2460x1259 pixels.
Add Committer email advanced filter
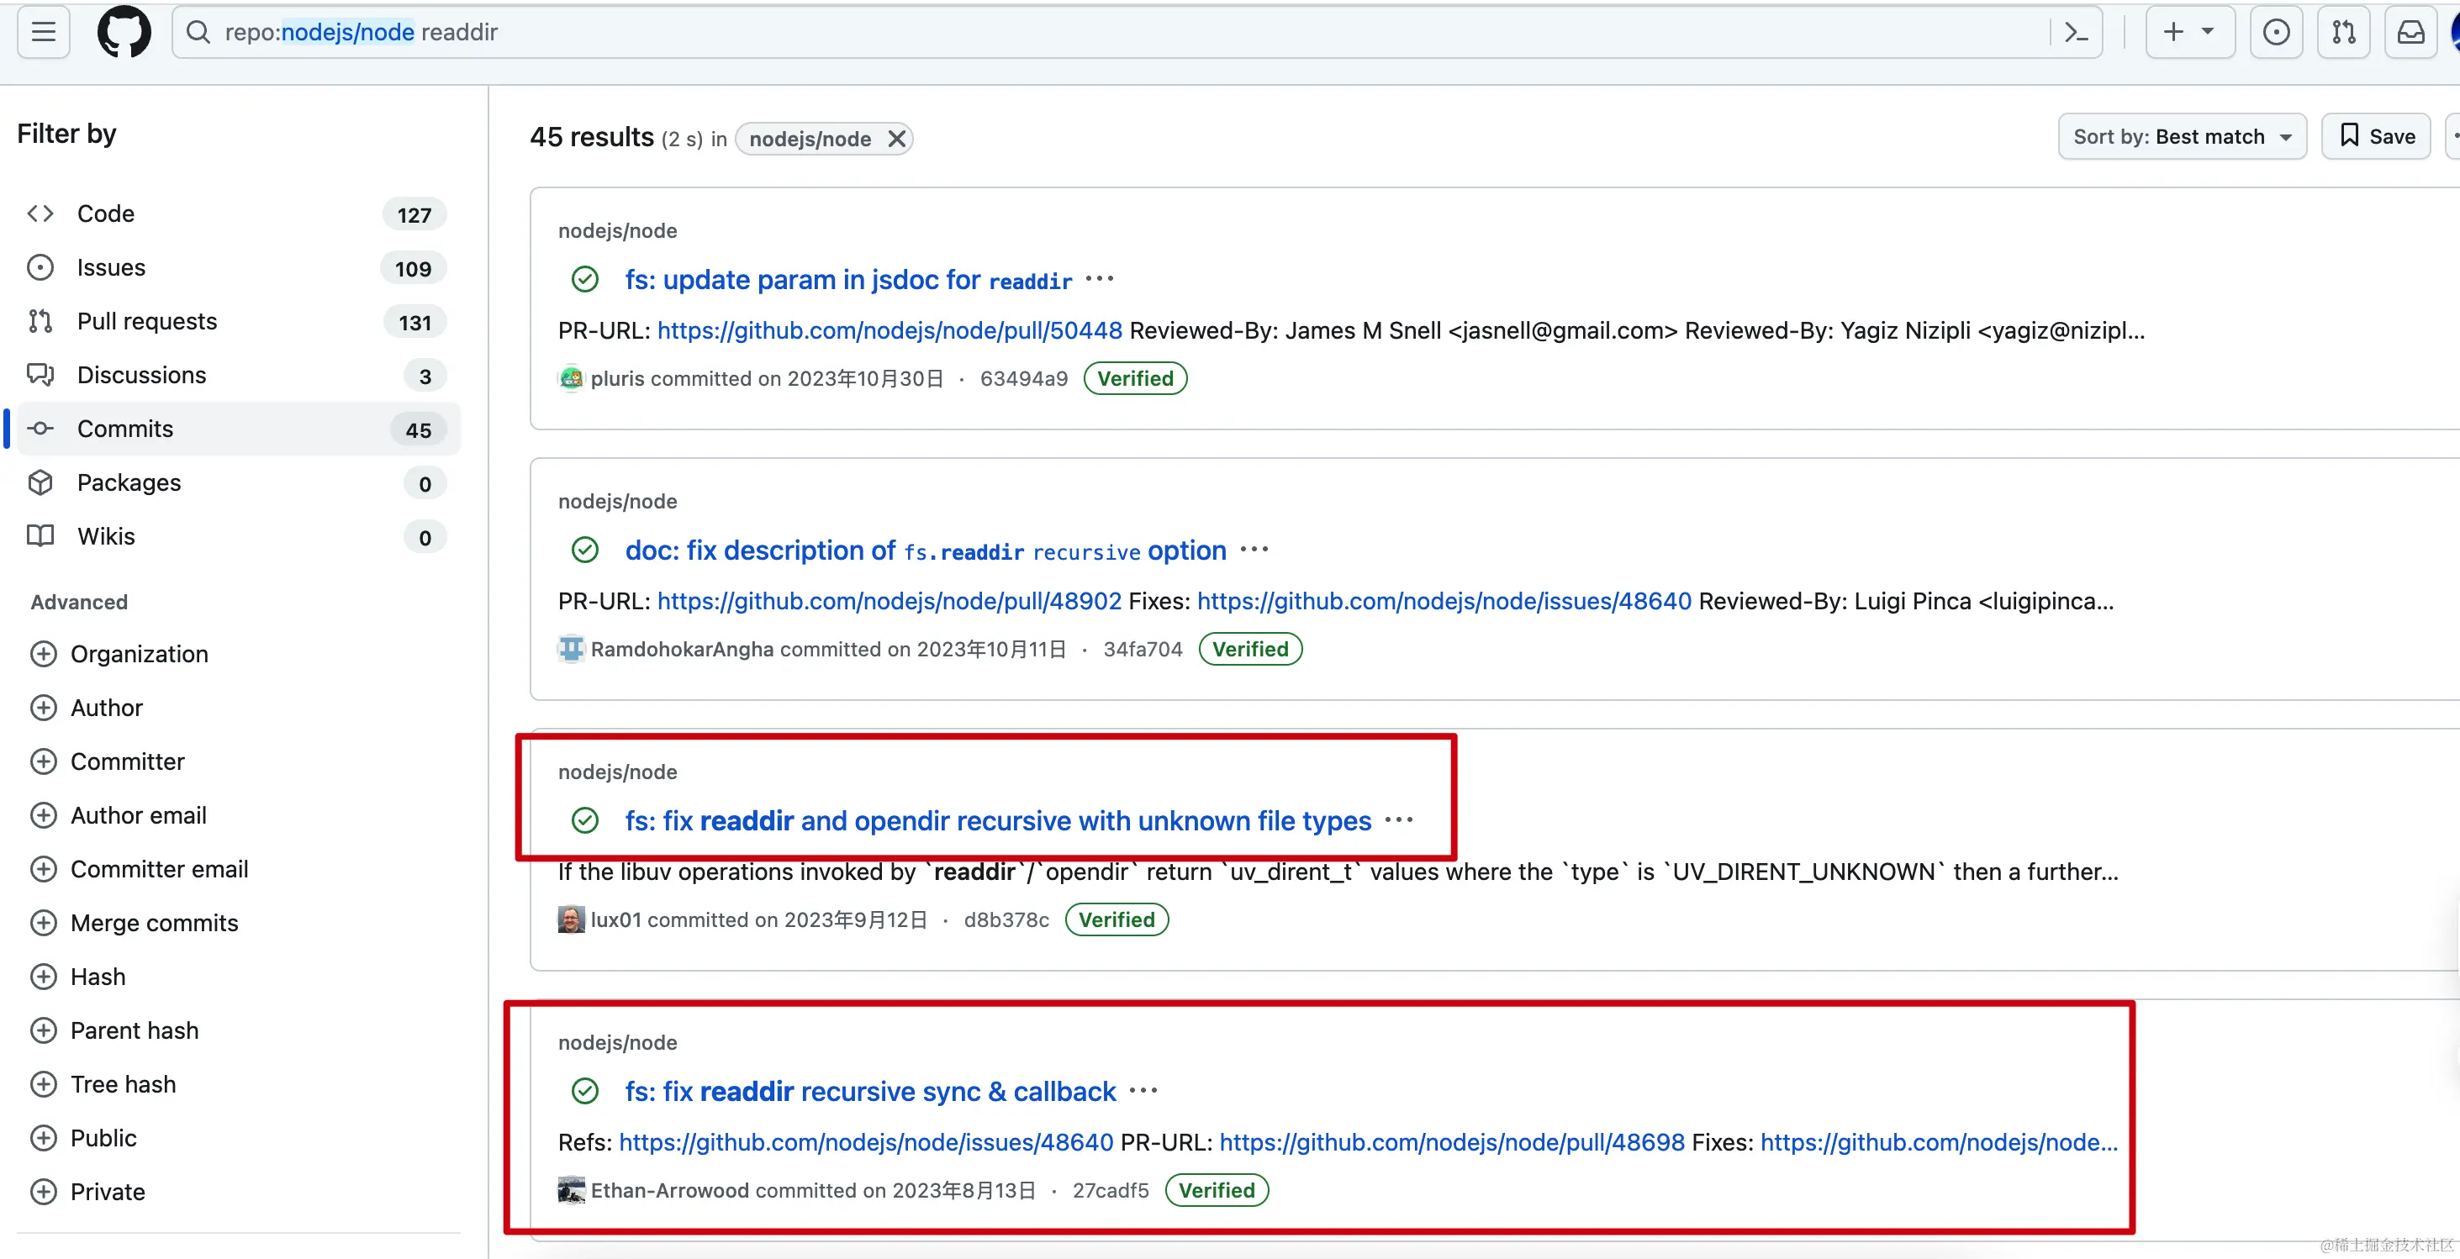coord(140,870)
